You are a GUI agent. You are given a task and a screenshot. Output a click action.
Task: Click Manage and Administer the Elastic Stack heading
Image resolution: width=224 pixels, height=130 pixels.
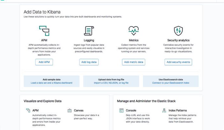146,101
